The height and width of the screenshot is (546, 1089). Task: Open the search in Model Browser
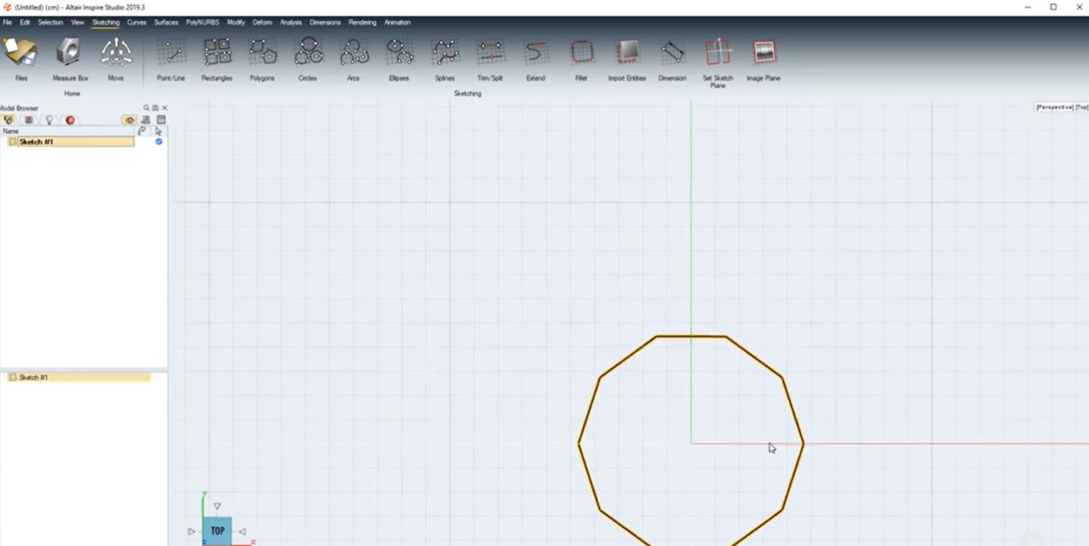pyautogui.click(x=144, y=106)
